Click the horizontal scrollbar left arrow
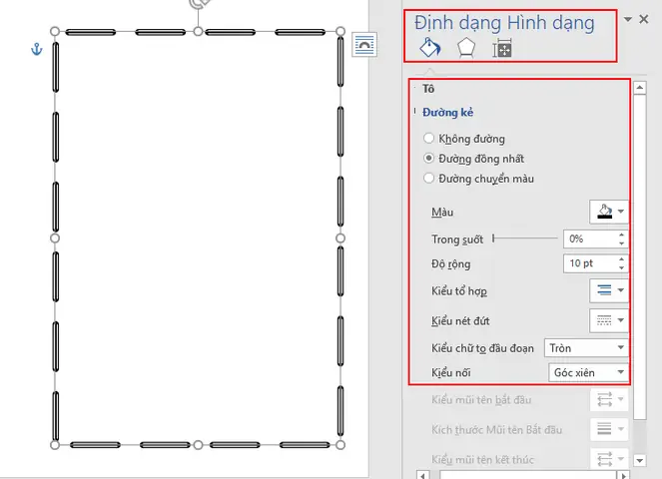 tap(422, 475)
